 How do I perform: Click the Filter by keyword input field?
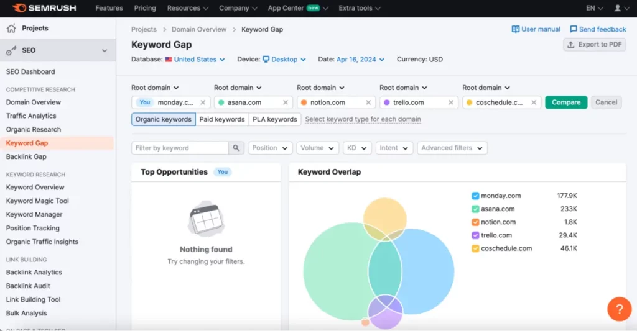[180, 148]
